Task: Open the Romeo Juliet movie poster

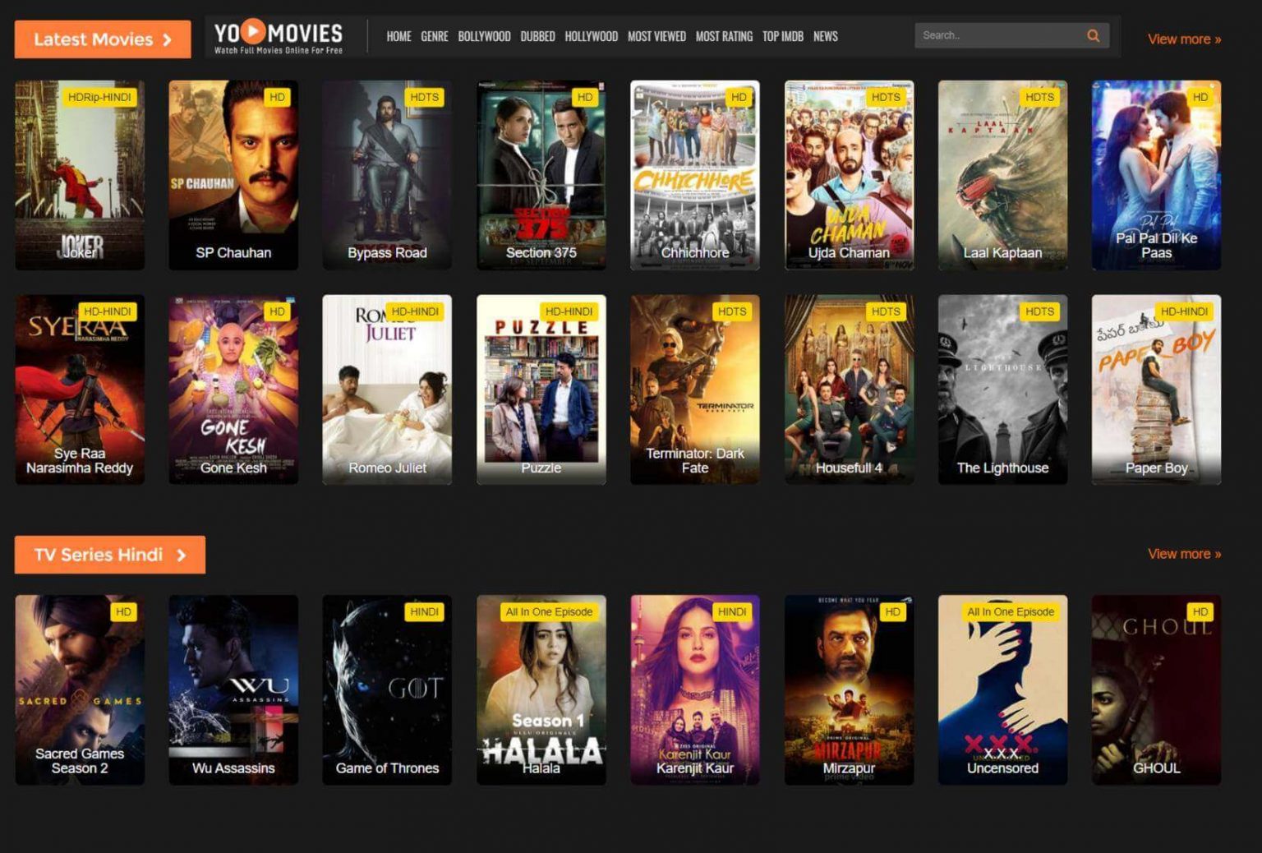Action: [387, 390]
